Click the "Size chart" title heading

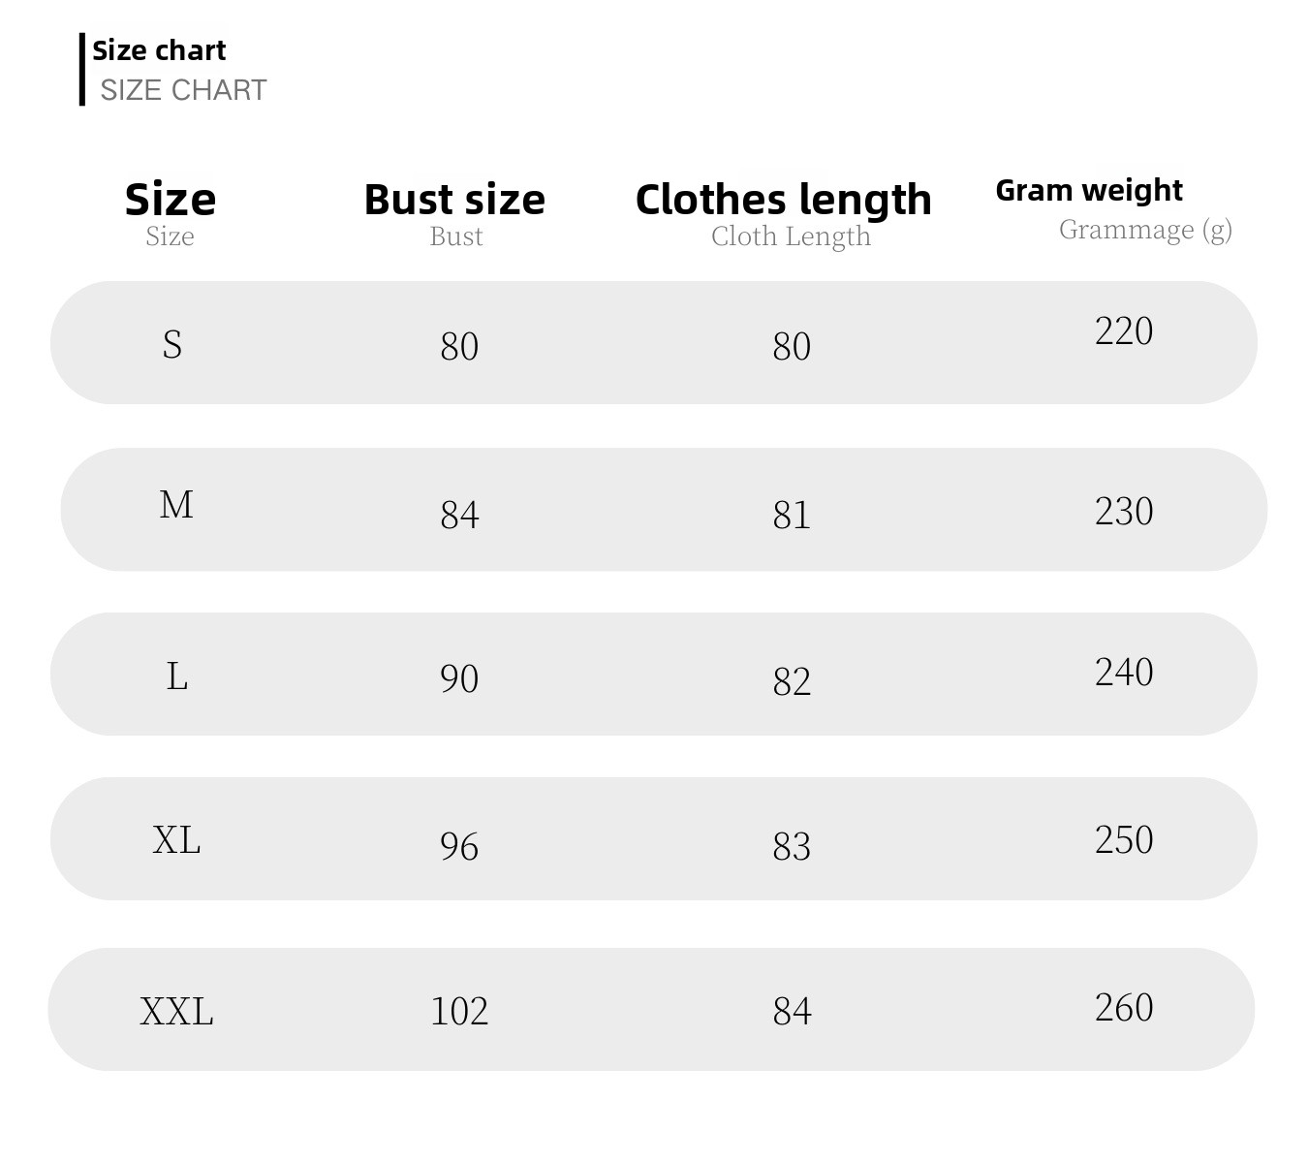pyautogui.click(x=159, y=50)
